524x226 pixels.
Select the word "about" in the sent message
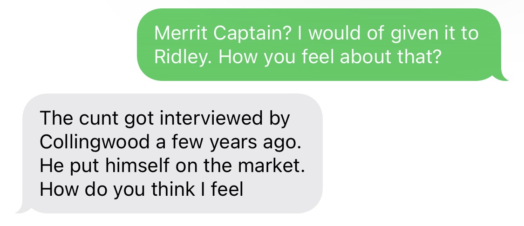364,57
